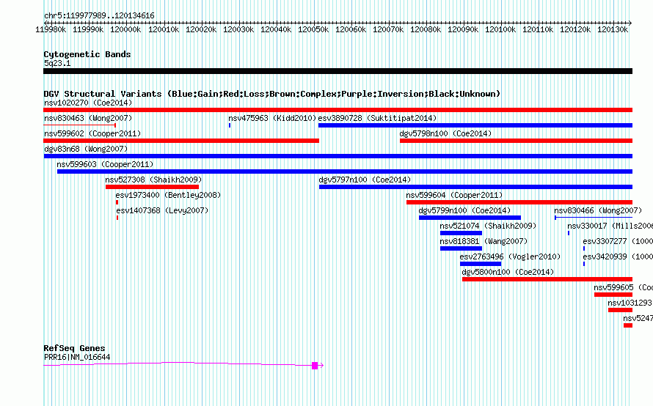Select the dgv5798n100 (Coe2014) label
The image size is (653, 406).
pos(445,133)
